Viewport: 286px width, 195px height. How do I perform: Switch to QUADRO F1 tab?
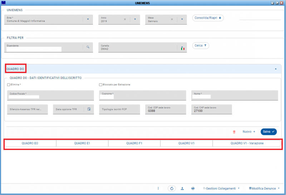(x=134, y=143)
